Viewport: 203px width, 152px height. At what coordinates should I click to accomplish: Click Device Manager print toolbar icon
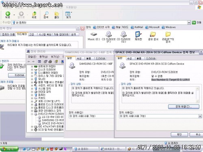(x=50, y=62)
